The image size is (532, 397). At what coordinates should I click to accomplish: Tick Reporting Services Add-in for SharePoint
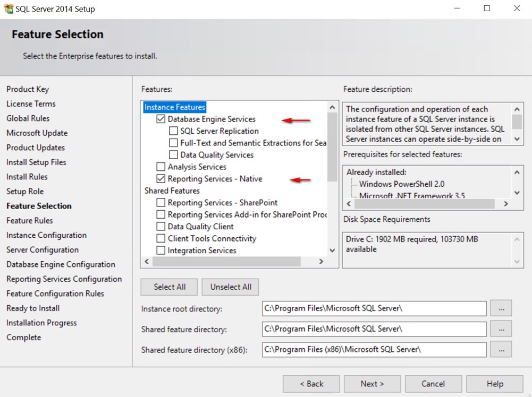pos(161,214)
